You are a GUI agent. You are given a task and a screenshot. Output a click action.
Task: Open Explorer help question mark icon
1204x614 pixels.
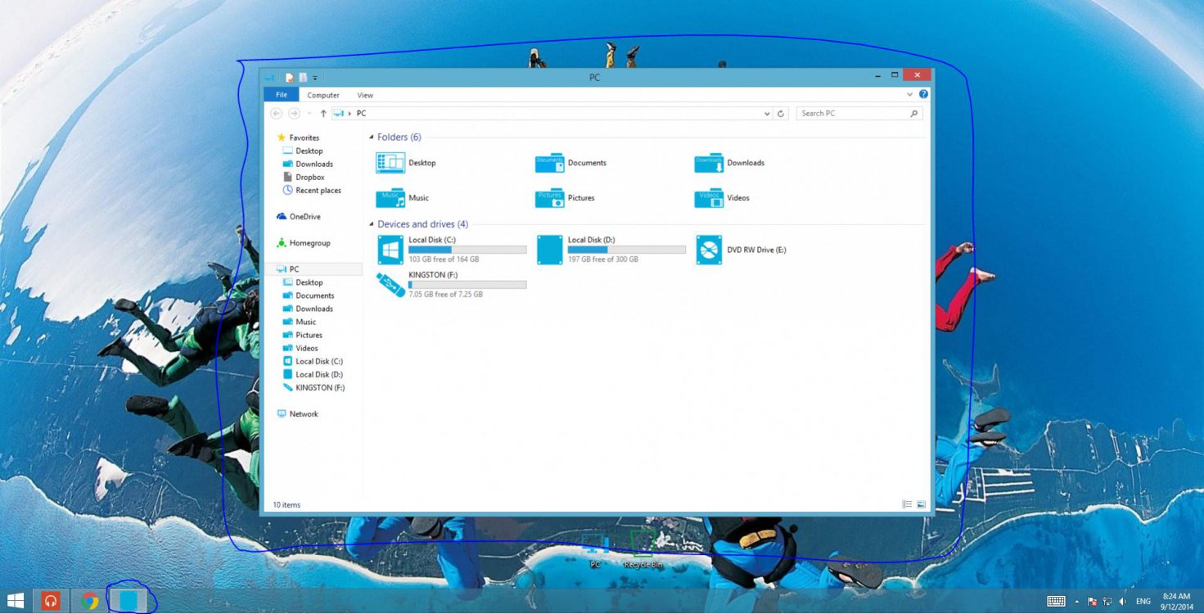click(923, 95)
